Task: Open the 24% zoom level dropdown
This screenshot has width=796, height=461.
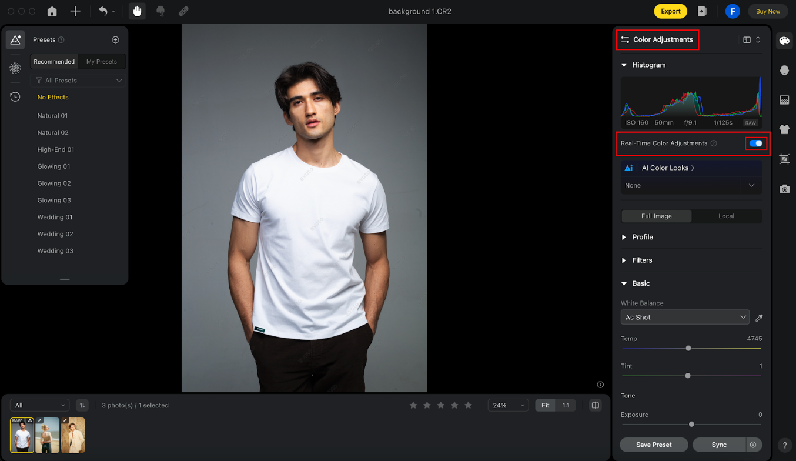Action: tap(508, 405)
